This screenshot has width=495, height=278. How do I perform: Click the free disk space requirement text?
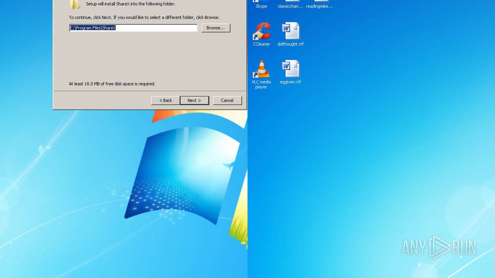[x=112, y=84]
